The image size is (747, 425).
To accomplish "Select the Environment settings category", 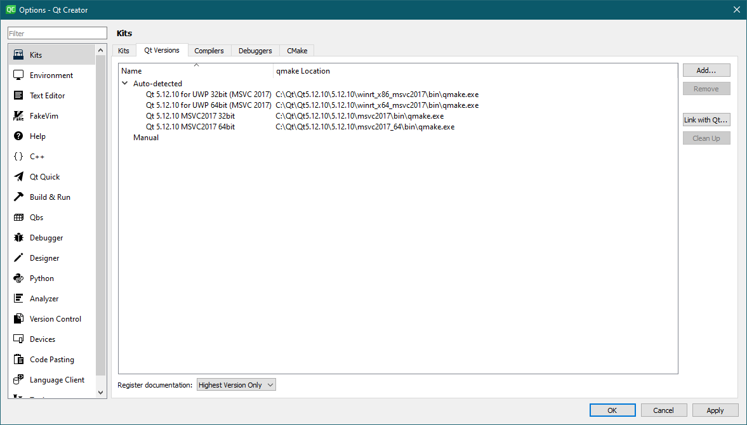I will (51, 75).
